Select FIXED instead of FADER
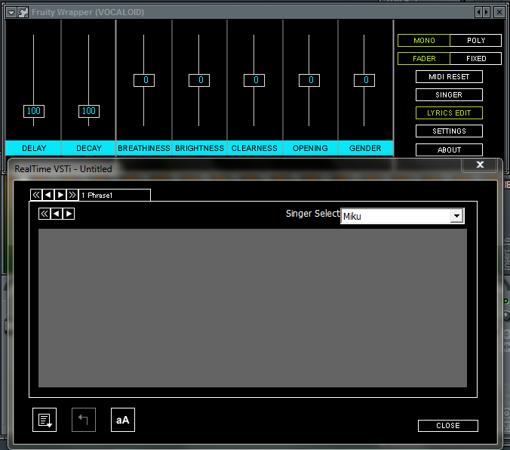The width and height of the screenshot is (510, 450). tap(476, 59)
